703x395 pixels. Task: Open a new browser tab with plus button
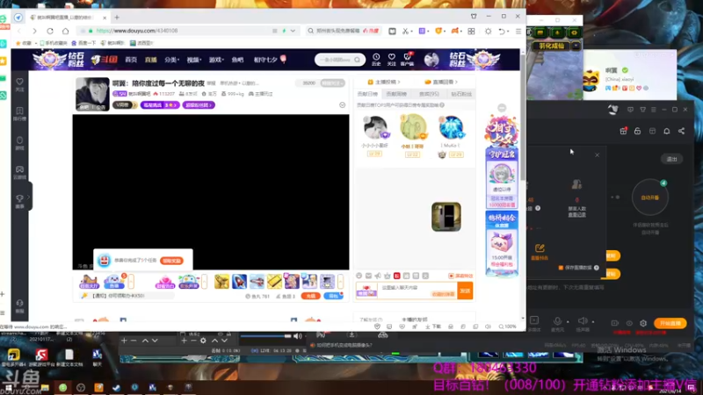[117, 18]
